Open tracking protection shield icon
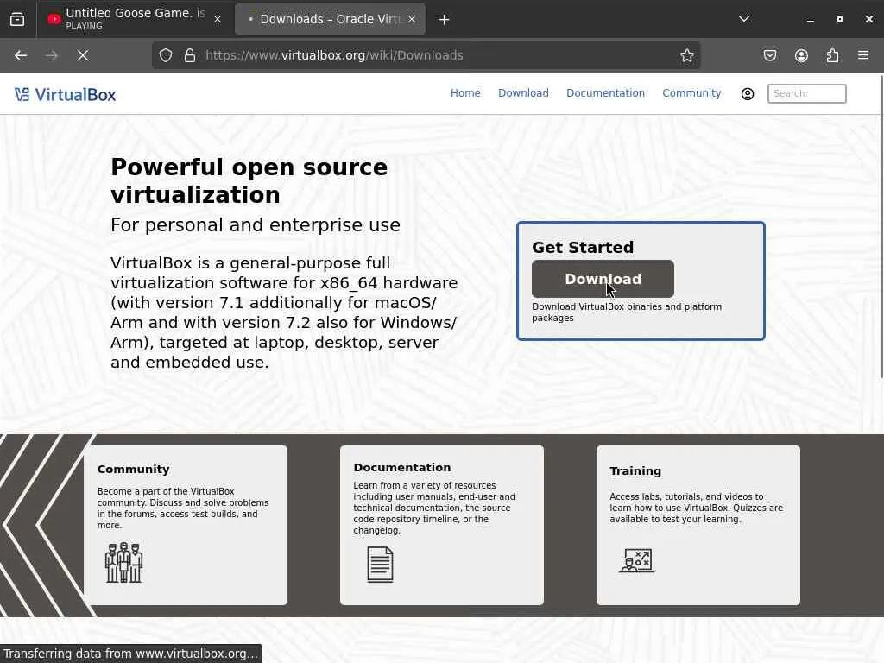Screen dimensions: 884x663 pos(165,55)
